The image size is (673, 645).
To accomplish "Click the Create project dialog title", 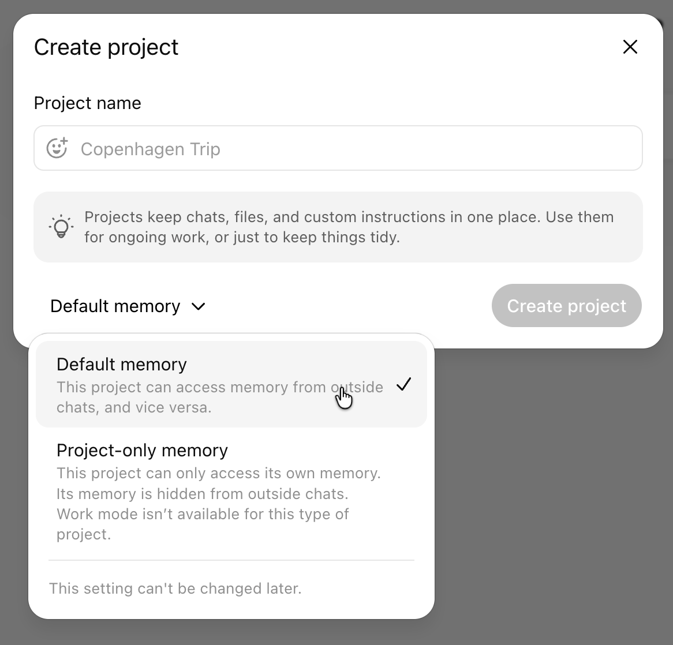I will [106, 47].
